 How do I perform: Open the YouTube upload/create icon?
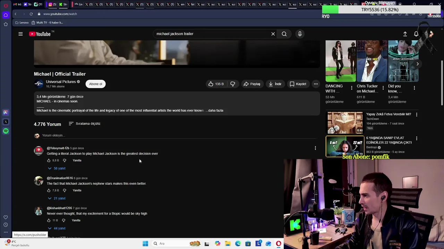pyautogui.click(x=405, y=34)
